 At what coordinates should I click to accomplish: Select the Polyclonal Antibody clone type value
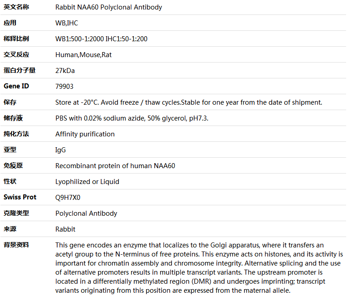86,213
